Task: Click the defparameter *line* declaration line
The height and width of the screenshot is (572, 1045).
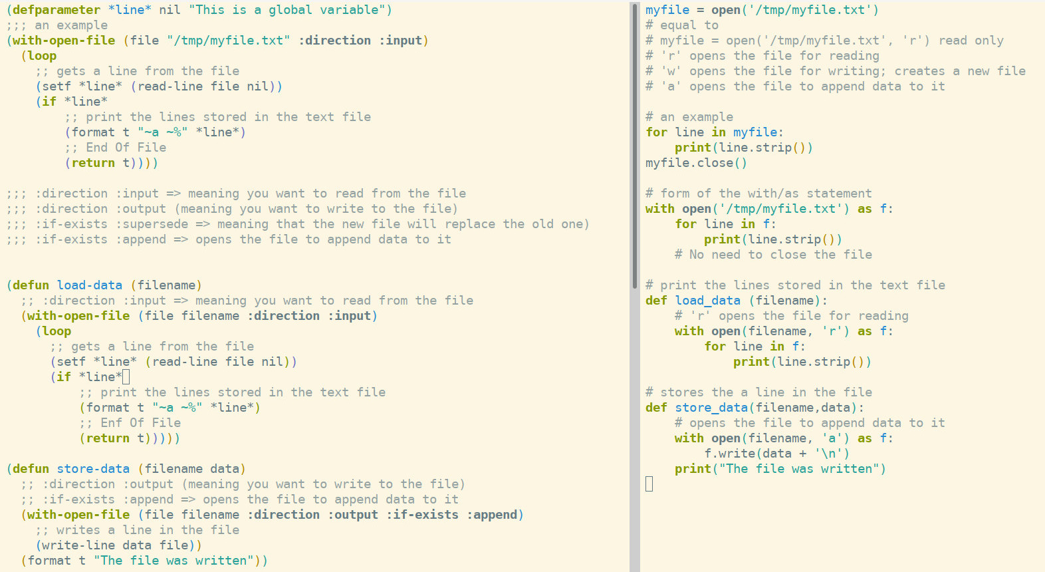Action: 199,10
